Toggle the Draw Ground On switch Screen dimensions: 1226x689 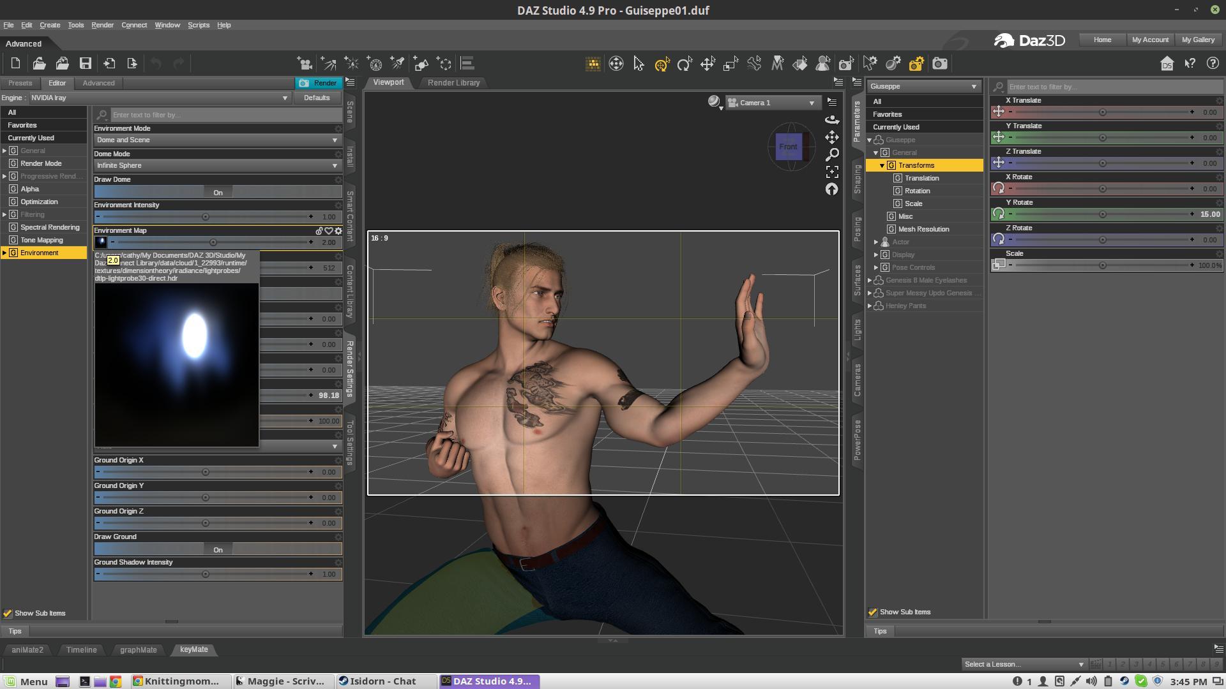218,549
